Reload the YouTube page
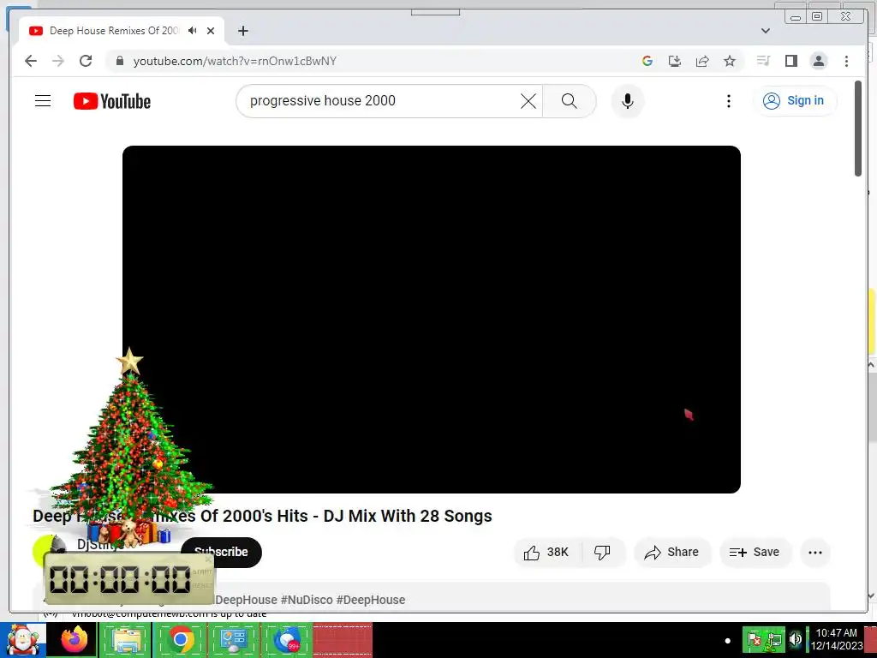Screen dimensions: 877x658 pyautogui.click(x=86, y=61)
